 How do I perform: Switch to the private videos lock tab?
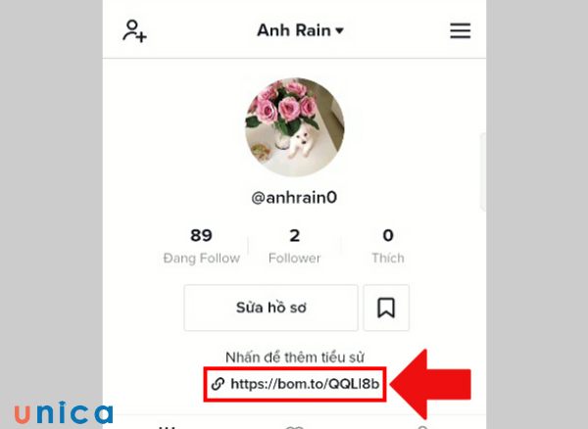(x=422, y=427)
